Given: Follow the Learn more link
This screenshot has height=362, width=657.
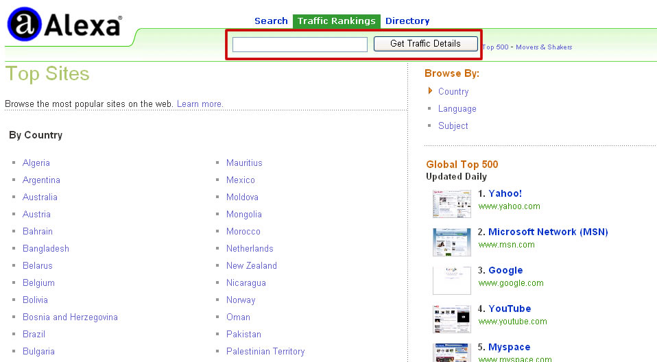Looking at the screenshot, I should pyautogui.click(x=200, y=104).
